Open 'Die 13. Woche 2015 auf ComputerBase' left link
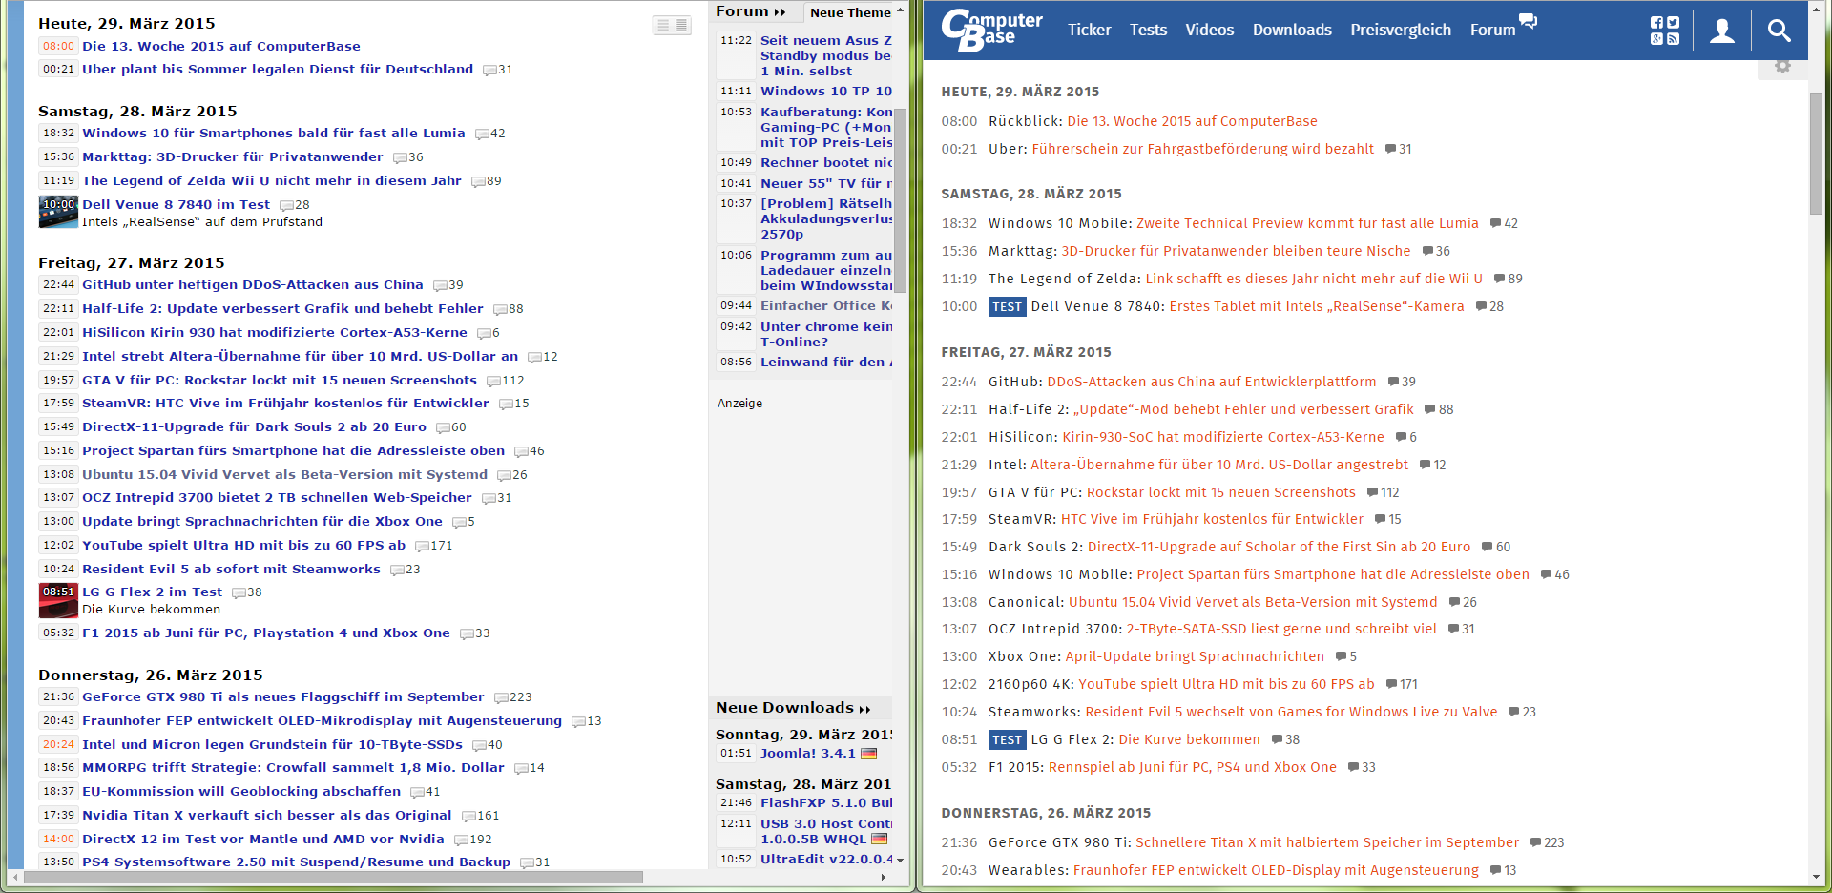The image size is (1832, 893). click(221, 46)
